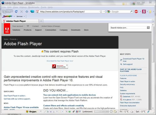
Task: Open dropdown arrow next to moon icon
Action: click(154, 12)
